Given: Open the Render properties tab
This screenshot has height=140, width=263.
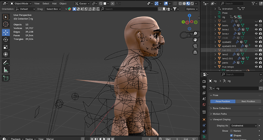Looking at the screenshot, I should [204, 81].
